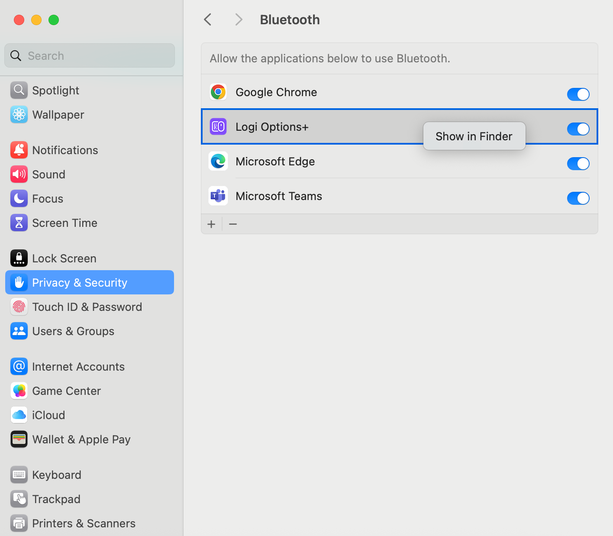Turn off Microsoft Edge Bluetooth switch
Screen dimensions: 613x536
[578, 163]
